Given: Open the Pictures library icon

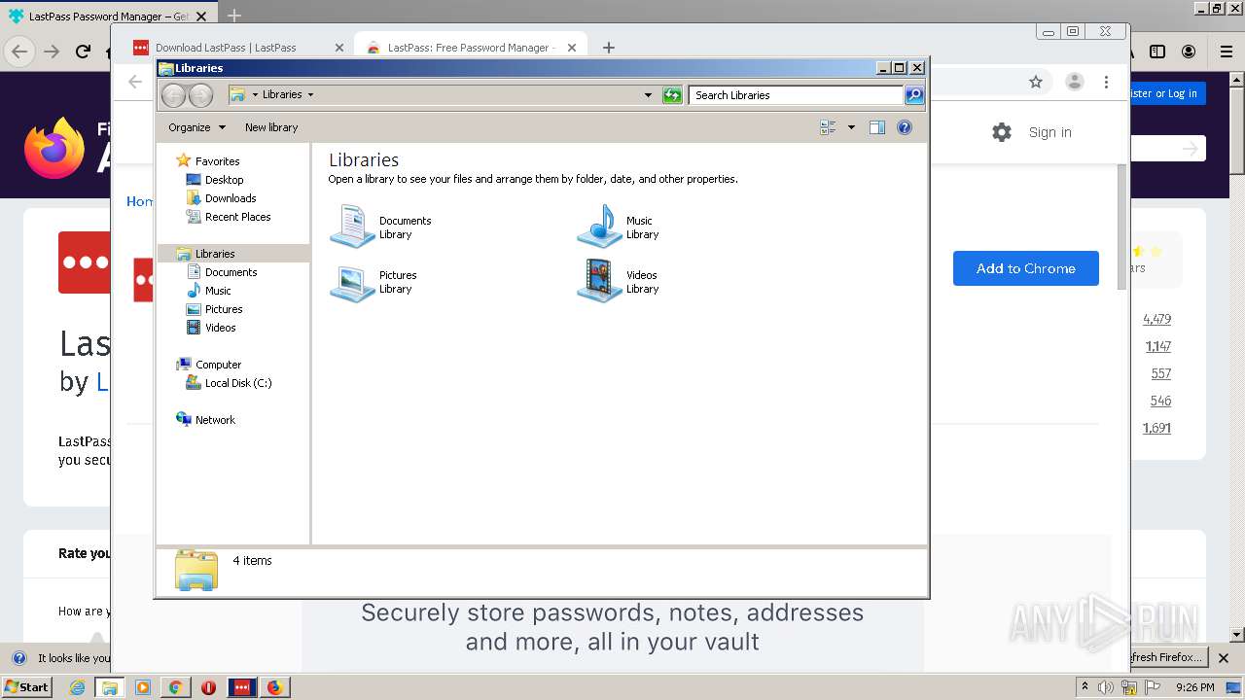Looking at the screenshot, I should pyautogui.click(x=351, y=282).
